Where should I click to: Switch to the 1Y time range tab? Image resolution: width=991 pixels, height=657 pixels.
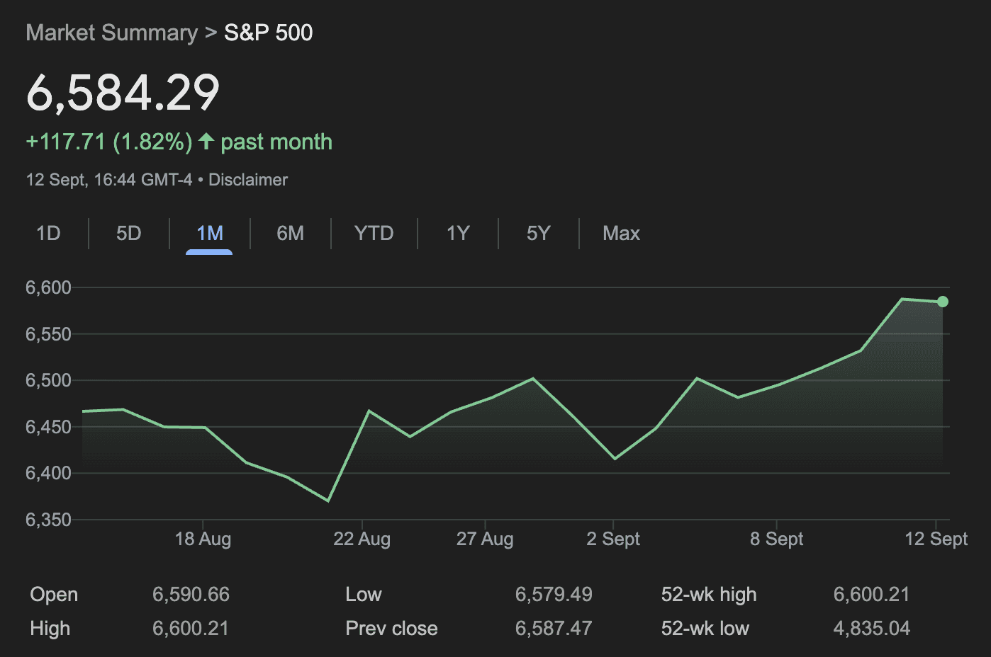point(457,233)
